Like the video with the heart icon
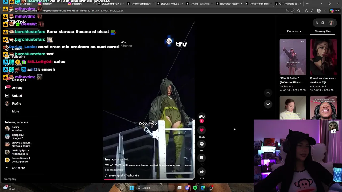The image size is (342, 192). point(201,130)
